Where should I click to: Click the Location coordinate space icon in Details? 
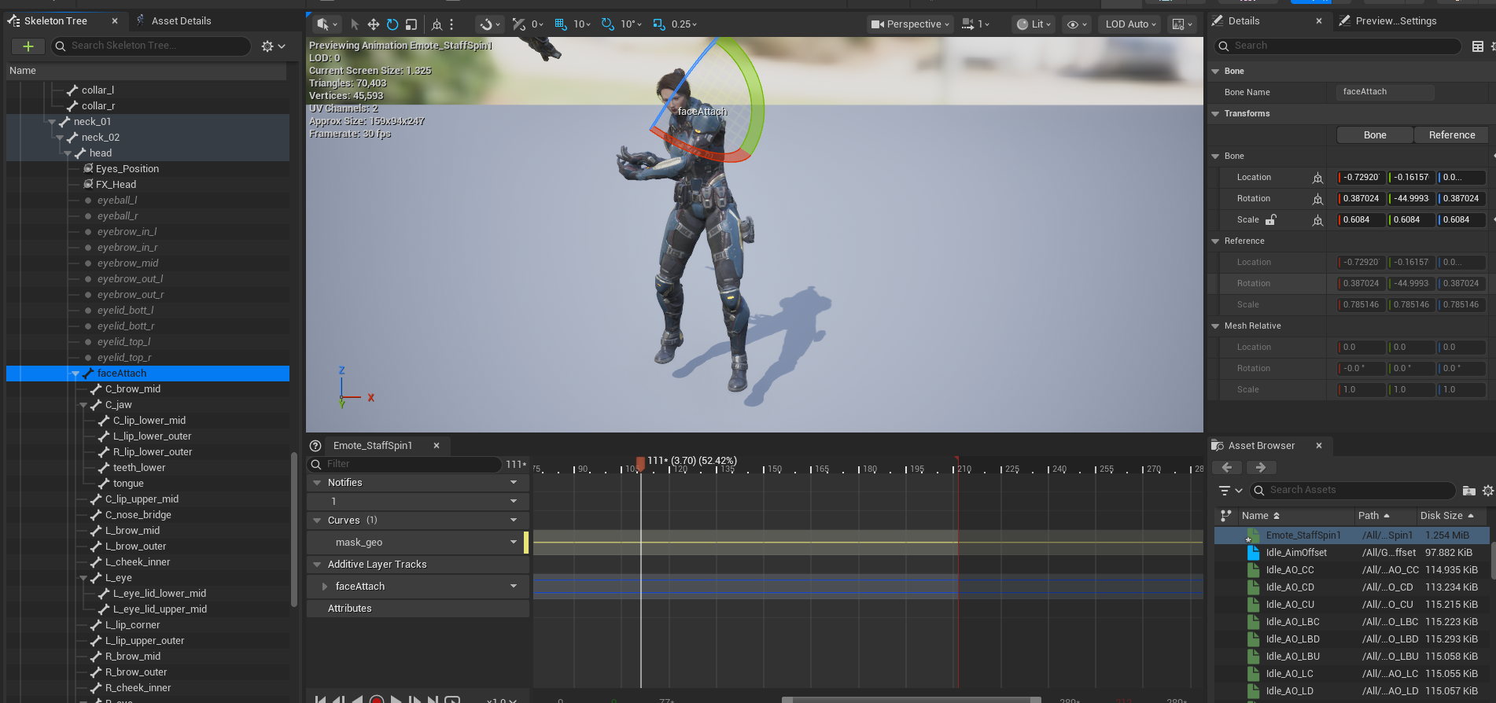click(x=1317, y=178)
